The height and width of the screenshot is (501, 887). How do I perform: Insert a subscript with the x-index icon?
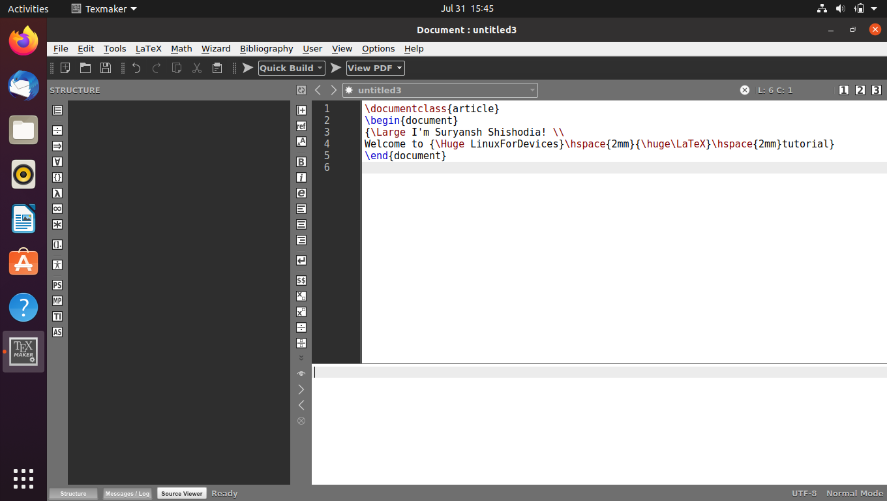tap(301, 296)
